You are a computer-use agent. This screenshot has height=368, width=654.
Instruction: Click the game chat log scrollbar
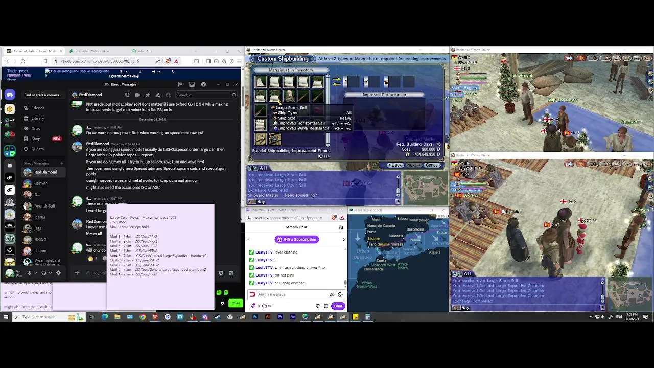(x=398, y=187)
